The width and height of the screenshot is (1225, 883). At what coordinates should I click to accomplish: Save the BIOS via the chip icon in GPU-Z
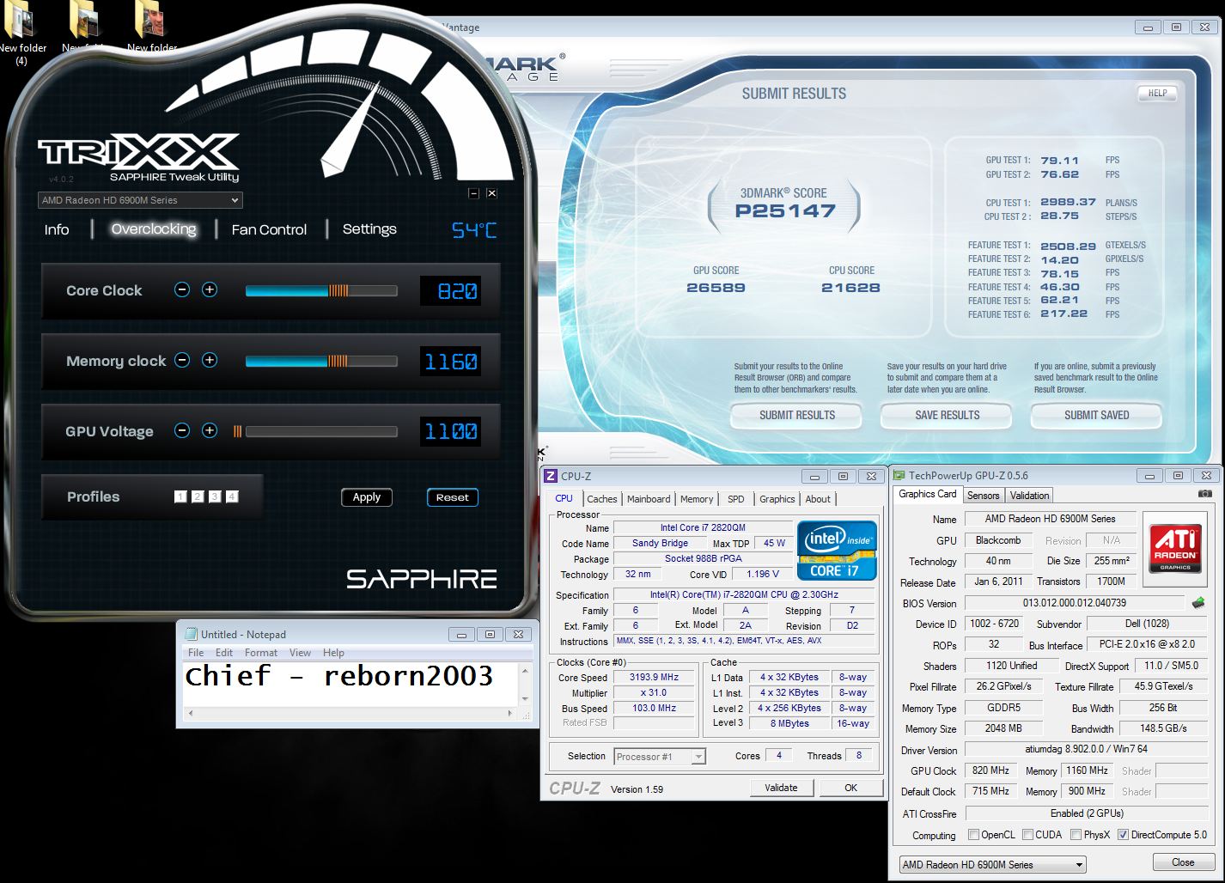click(1198, 603)
